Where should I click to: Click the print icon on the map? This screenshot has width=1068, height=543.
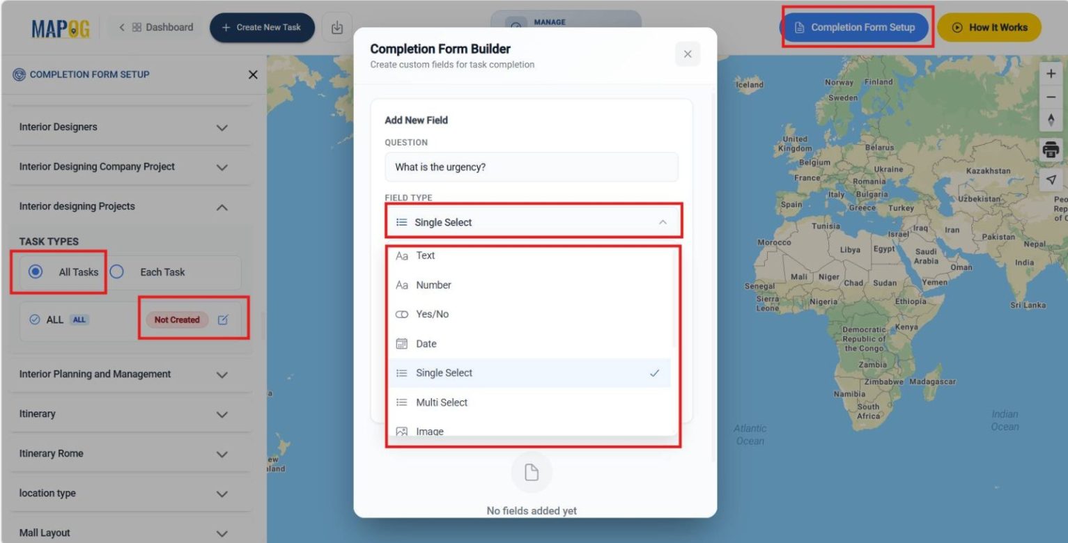pyautogui.click(x=1051, y=150)
